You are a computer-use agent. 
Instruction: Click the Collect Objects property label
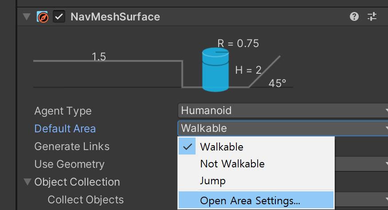[x=86, y=199]
